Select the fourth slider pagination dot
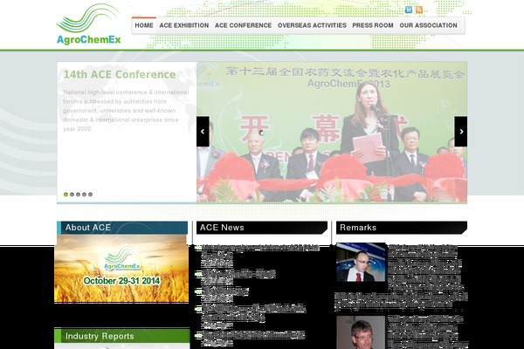 tap(84, 195)
